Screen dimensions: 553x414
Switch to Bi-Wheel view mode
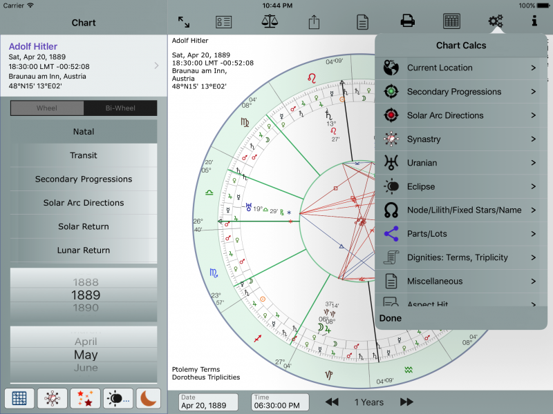pyautogui.click(x=121, y=108)
